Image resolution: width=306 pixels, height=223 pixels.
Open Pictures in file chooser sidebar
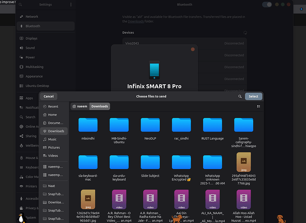pos(54,147)
